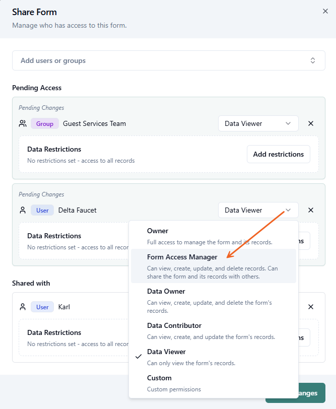This screenshot has width=336, height=409.
Task: Click the Add users or groups field
Action: [x=151, y=60]
